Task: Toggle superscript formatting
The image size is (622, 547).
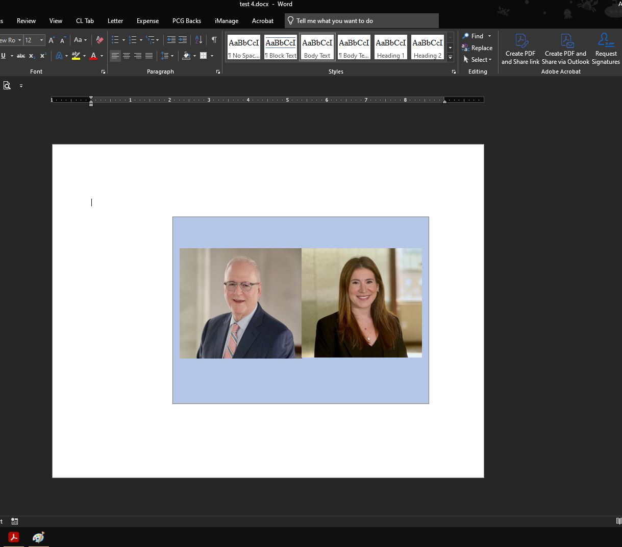Action: coord(43,56)
